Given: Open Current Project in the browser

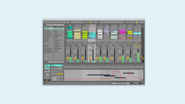Looking at the screenshot, I should pyautogui.click(x=49, y=50).
